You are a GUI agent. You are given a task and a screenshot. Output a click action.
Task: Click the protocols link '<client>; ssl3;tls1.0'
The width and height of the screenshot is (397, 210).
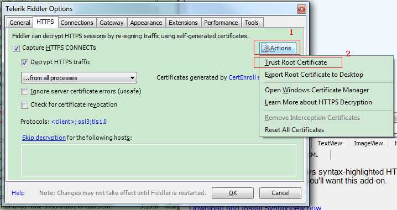coord(79,122)
